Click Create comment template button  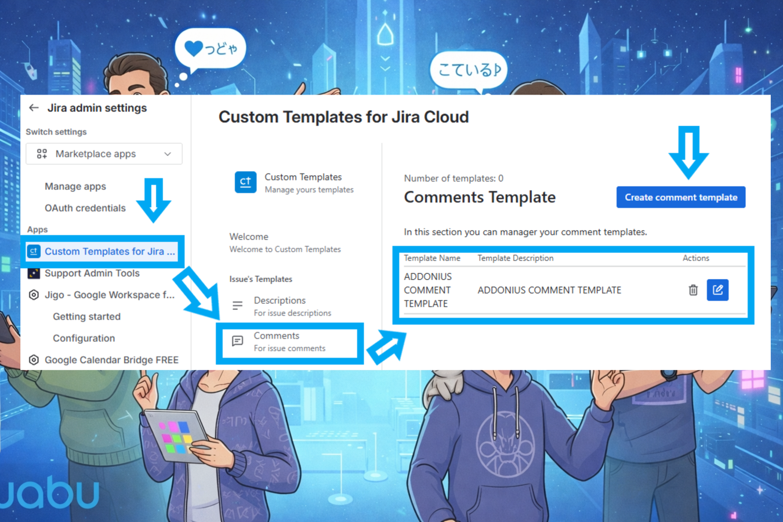(681, 197)
